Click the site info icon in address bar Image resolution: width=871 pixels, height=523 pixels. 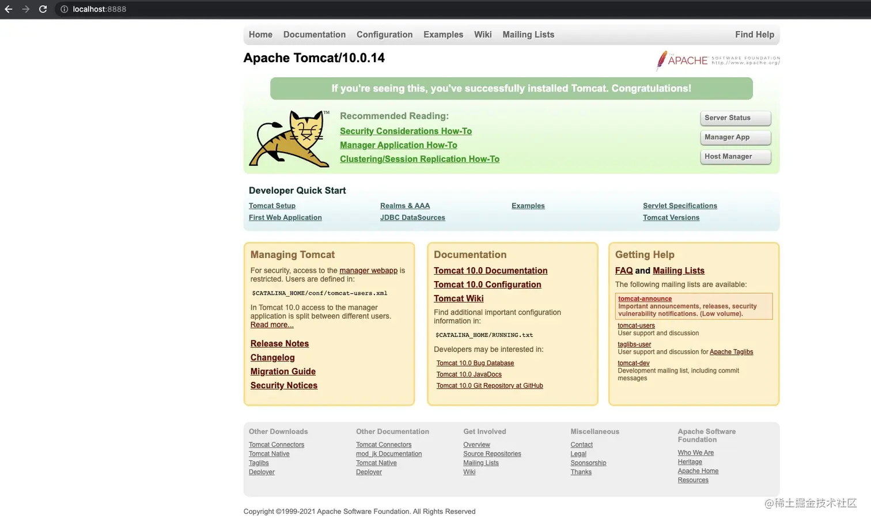click(x=65, y=9)
